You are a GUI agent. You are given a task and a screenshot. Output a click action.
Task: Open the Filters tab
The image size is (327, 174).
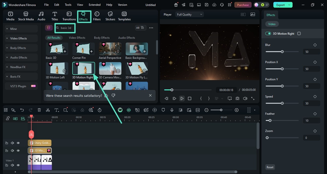pos(97,16)
